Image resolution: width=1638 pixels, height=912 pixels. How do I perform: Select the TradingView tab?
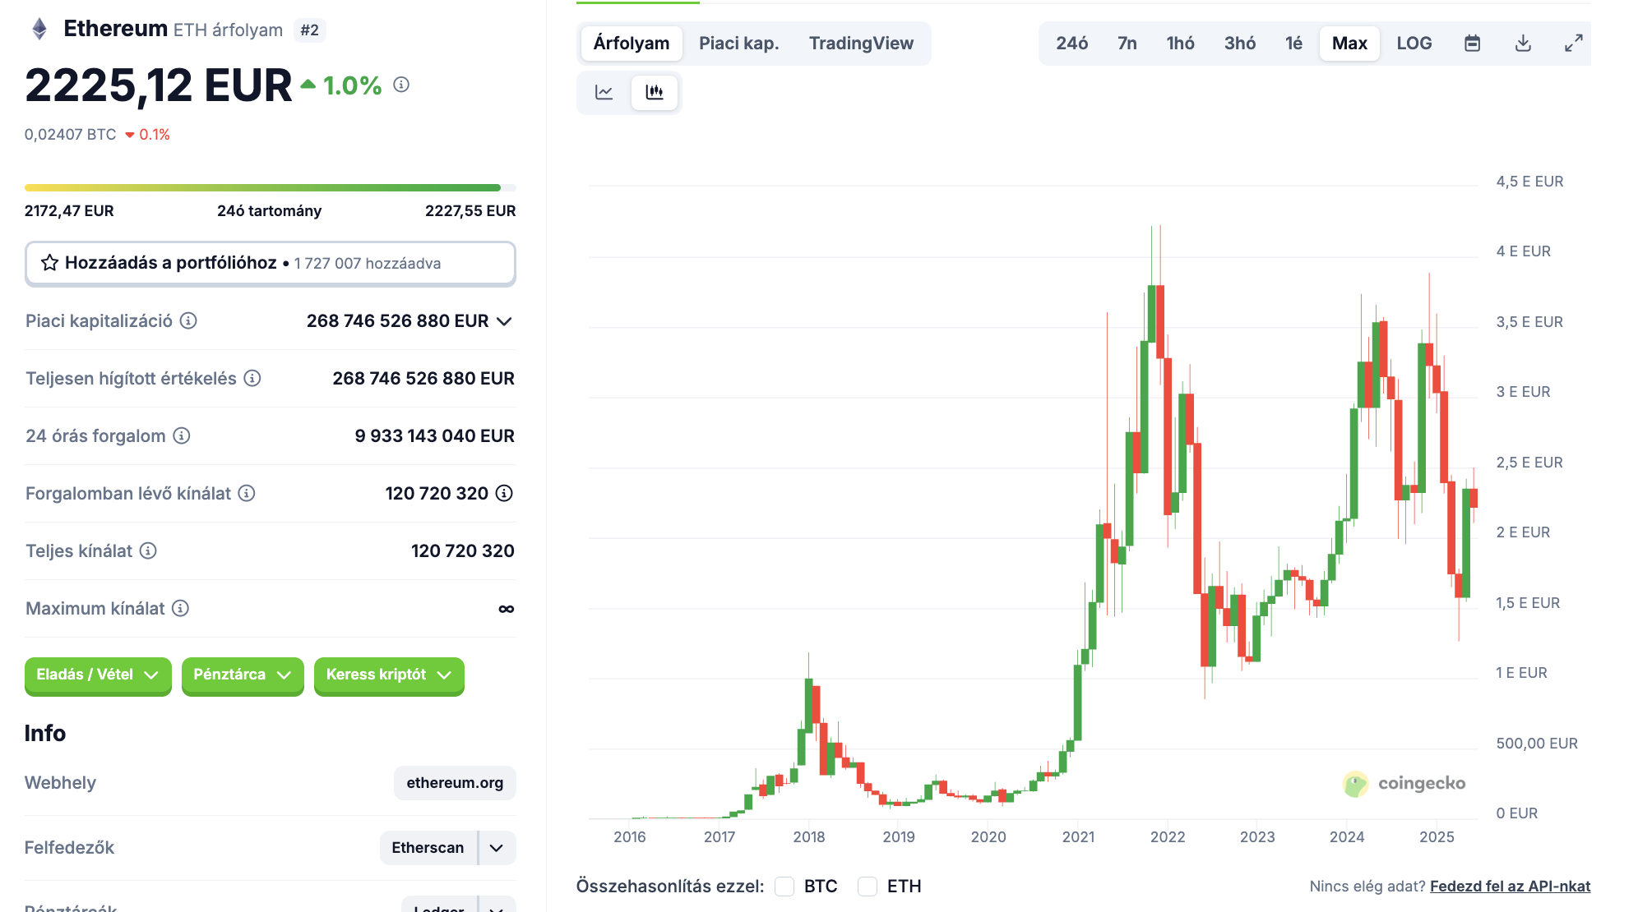[861, 44]
